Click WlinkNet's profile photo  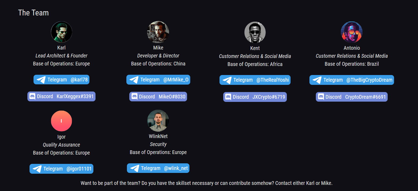[158, 121]
